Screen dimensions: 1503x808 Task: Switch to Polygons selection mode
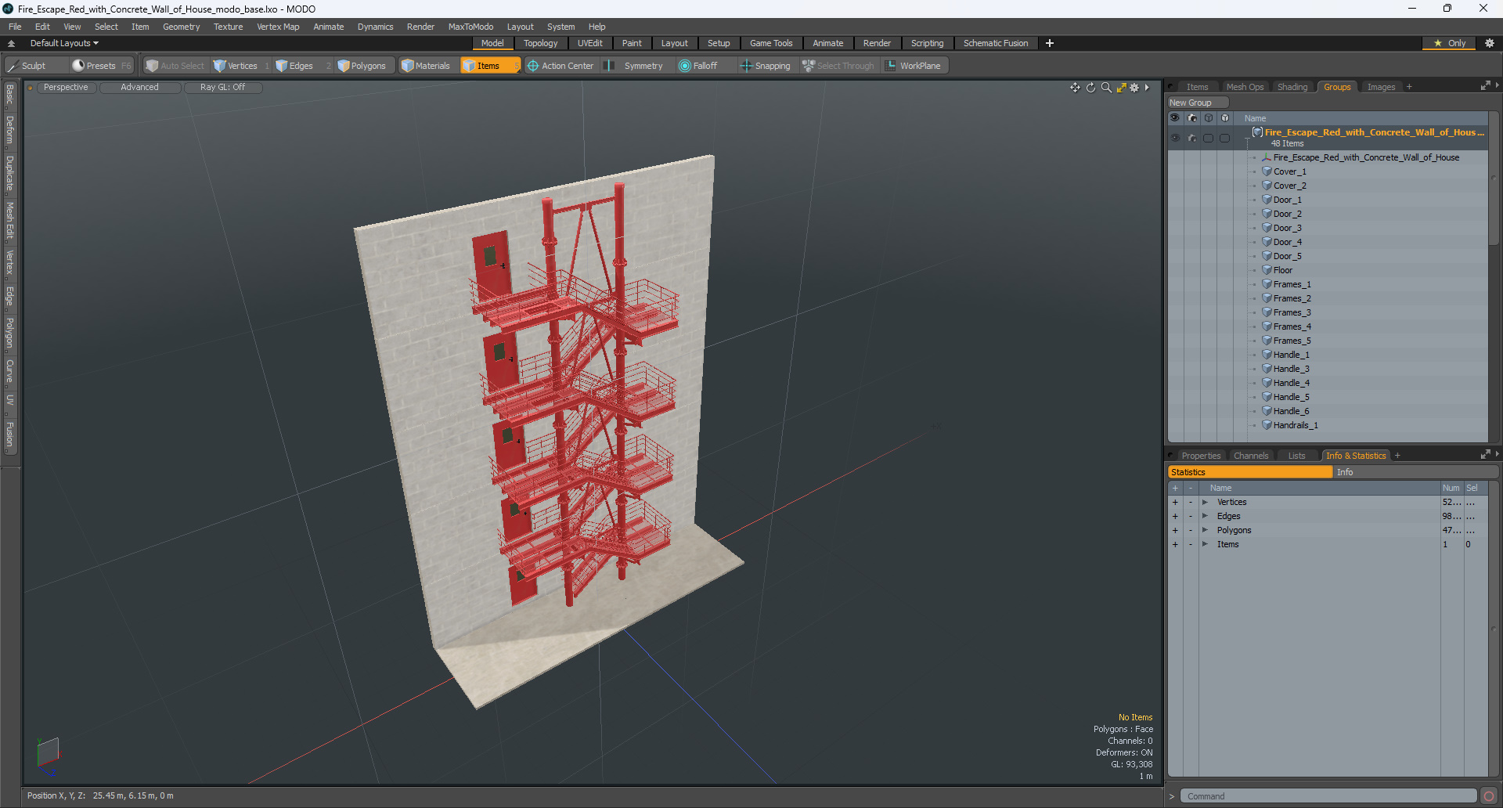click(x=362, y=66)
